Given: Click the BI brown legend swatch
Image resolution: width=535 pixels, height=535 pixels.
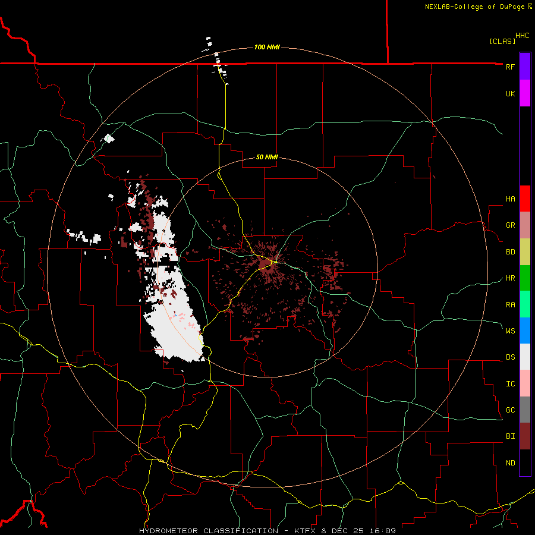Looking at the screenshot, I should tap(525, 436).
